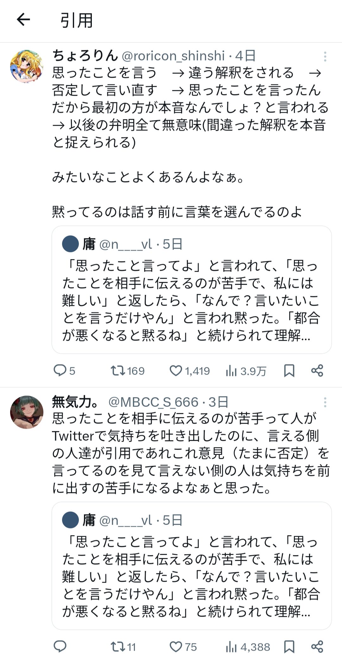This screenshot has width=342, height=663.
Task: Open @MBCC_S_666 username link
Action: click(153, 402)
